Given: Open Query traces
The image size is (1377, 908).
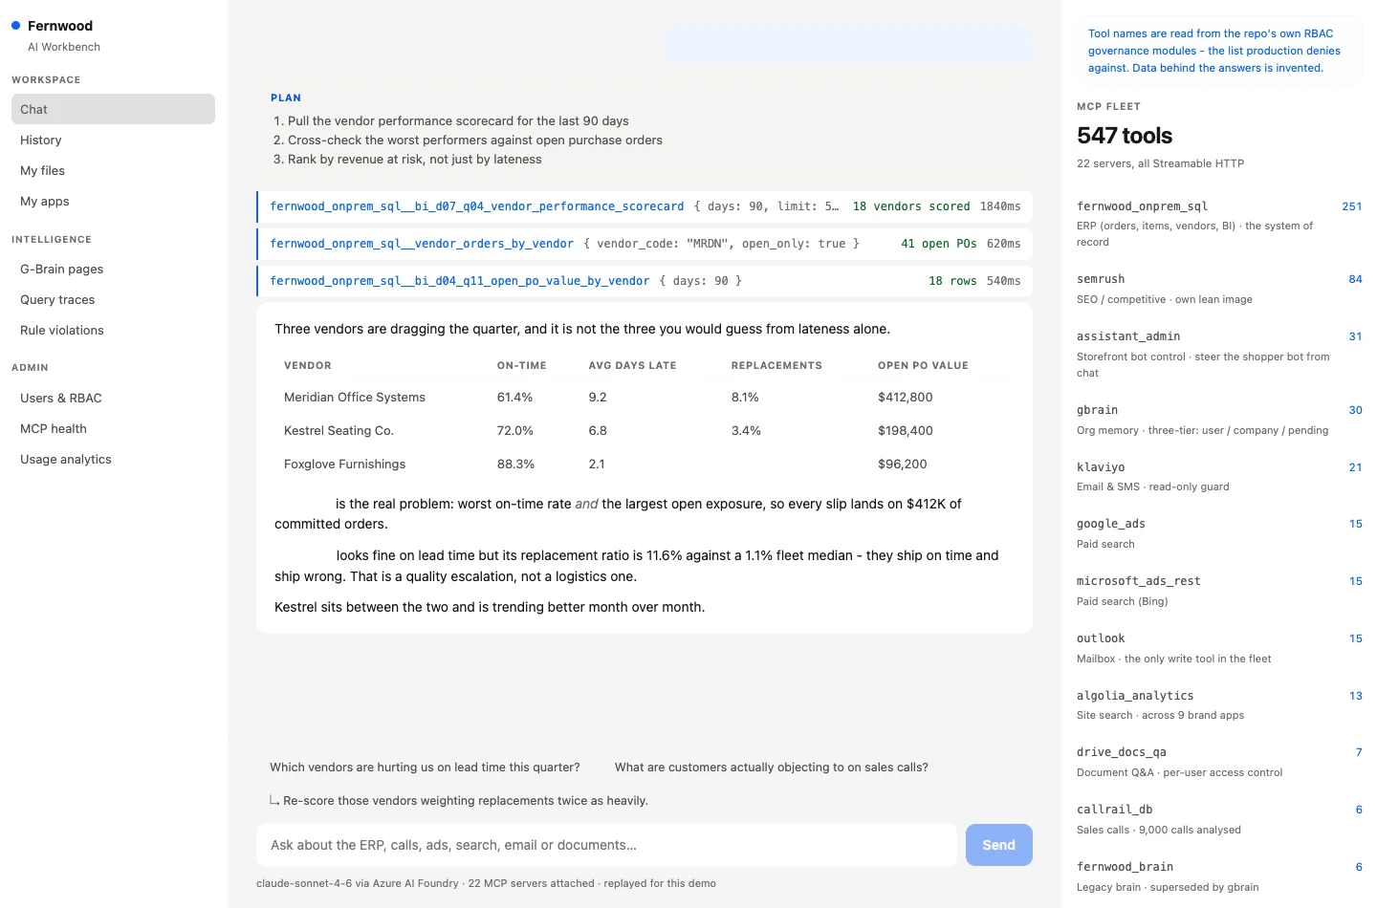Looking at the screenshot, I should (113, 299).
